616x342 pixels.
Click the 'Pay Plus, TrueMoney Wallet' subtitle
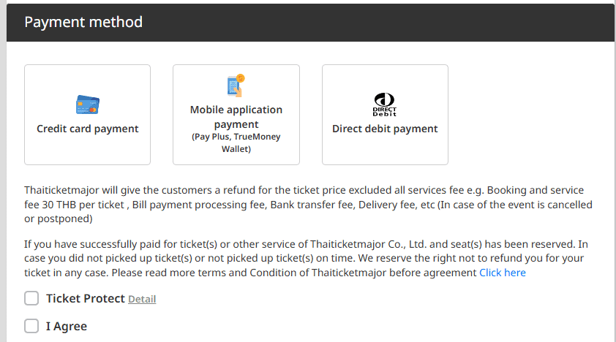[x=236, y=142]
